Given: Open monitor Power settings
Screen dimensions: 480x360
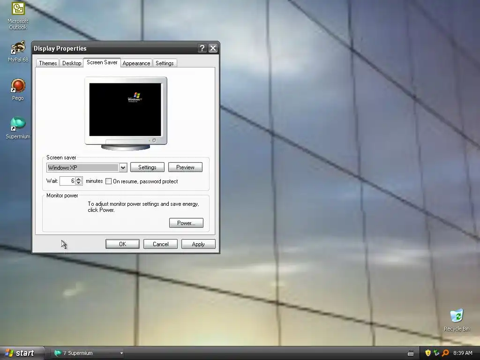Looking at the screenshot, I should tap(186, 223).
